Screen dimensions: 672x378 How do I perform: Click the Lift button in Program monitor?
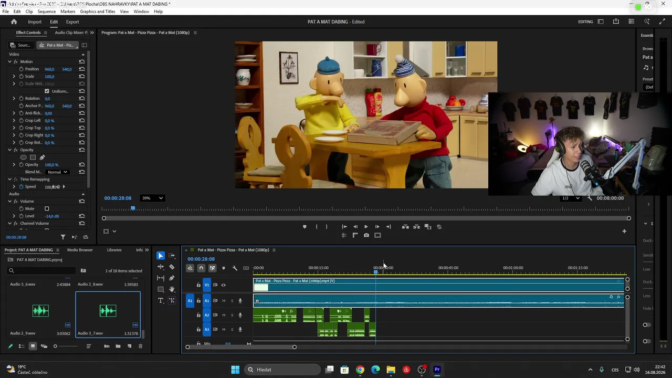[405, 227]
